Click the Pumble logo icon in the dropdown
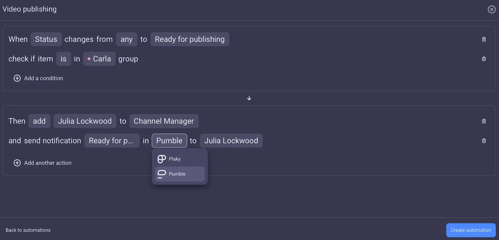The width and height of the screenshot is (499, 240). click(x=162, y=174)
